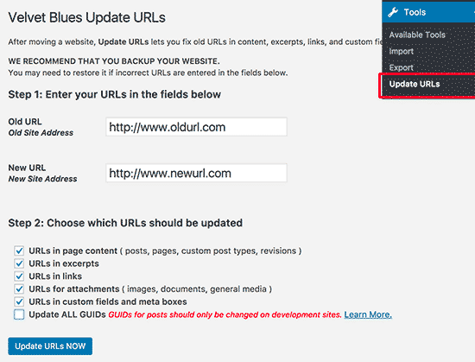Open the Export tools page
Screen dimensions: 475x362
point(401,67)
